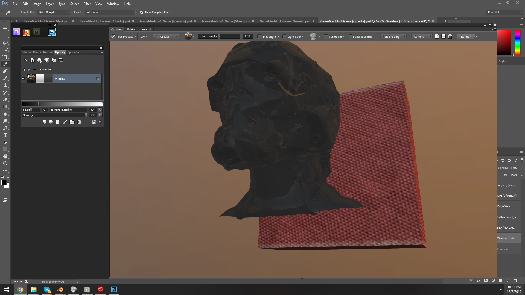Open the PBR Shading dropdown
This screenshot has height=295, width=525.
pyautogui.click(x=393, y=37)
